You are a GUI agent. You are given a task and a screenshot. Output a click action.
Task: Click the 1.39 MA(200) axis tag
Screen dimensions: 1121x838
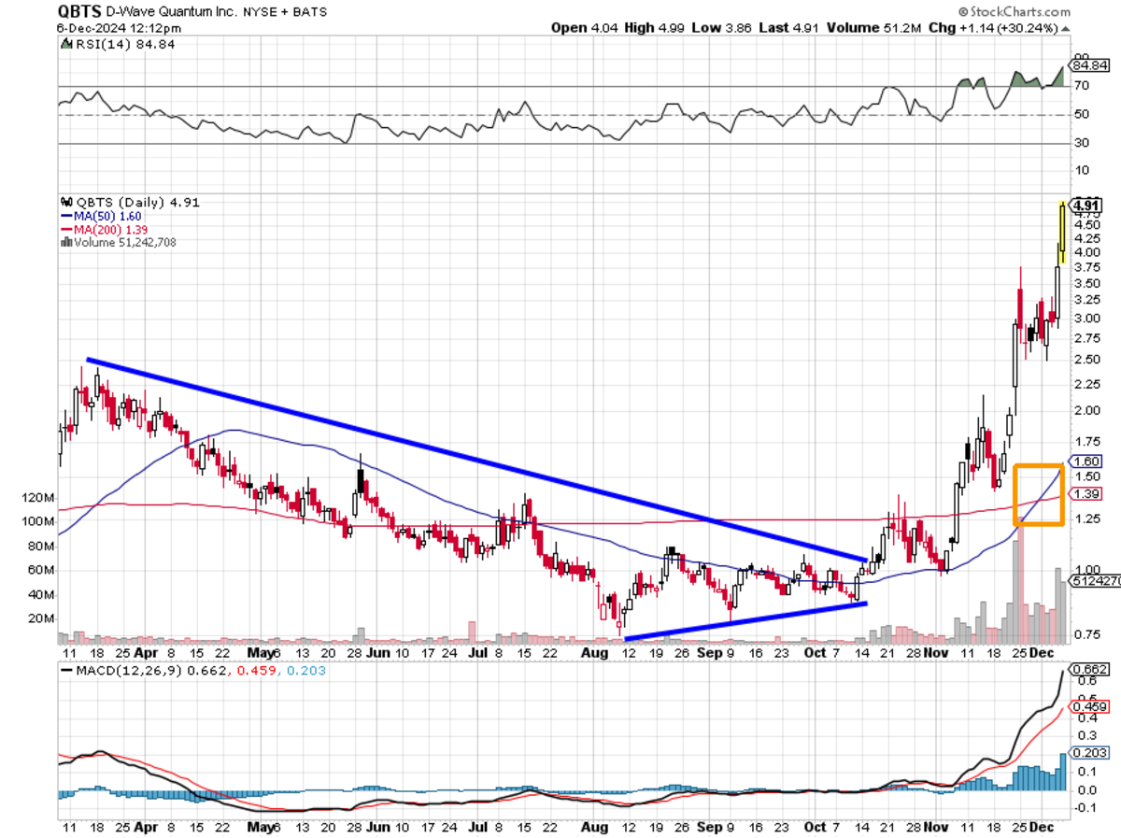pos(1087,493)
